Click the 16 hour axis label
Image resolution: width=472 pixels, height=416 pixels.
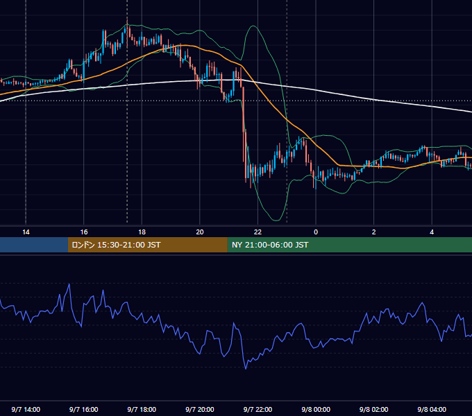pyautogui.click(x=84, y=232)
